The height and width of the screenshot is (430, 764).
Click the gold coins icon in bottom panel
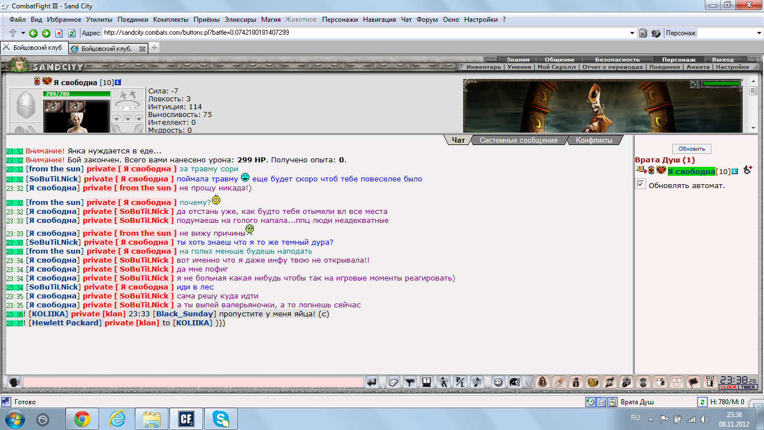[x=592, y=382]
